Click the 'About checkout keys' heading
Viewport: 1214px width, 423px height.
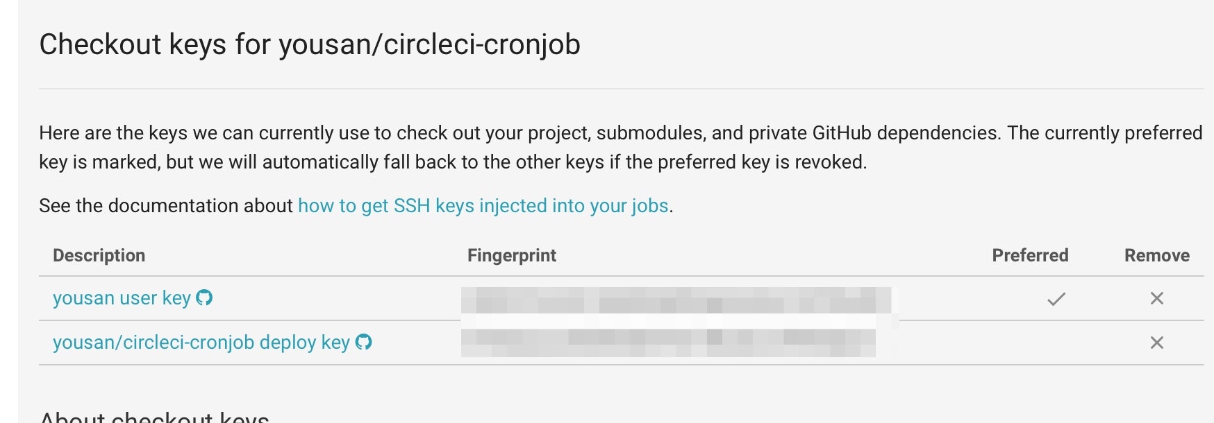tap(154, 416)
